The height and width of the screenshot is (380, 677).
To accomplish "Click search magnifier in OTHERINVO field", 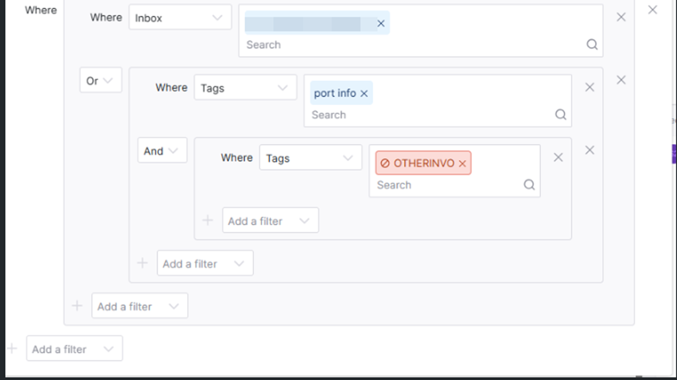I will tap(529, 185).
